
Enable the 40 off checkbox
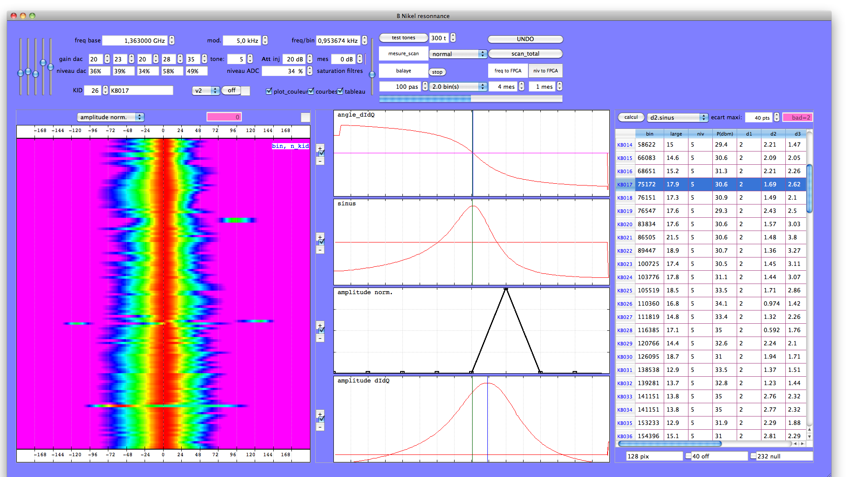click(688, 456)
